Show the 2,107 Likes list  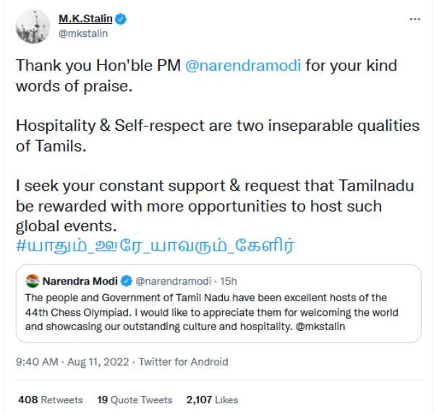click(x=212, y=400)
